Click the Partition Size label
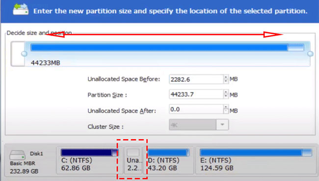This screenshot has width=319, height=181. tap(107, 95)
